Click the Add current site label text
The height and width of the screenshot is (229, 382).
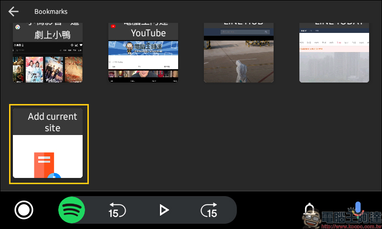(53, 122)
